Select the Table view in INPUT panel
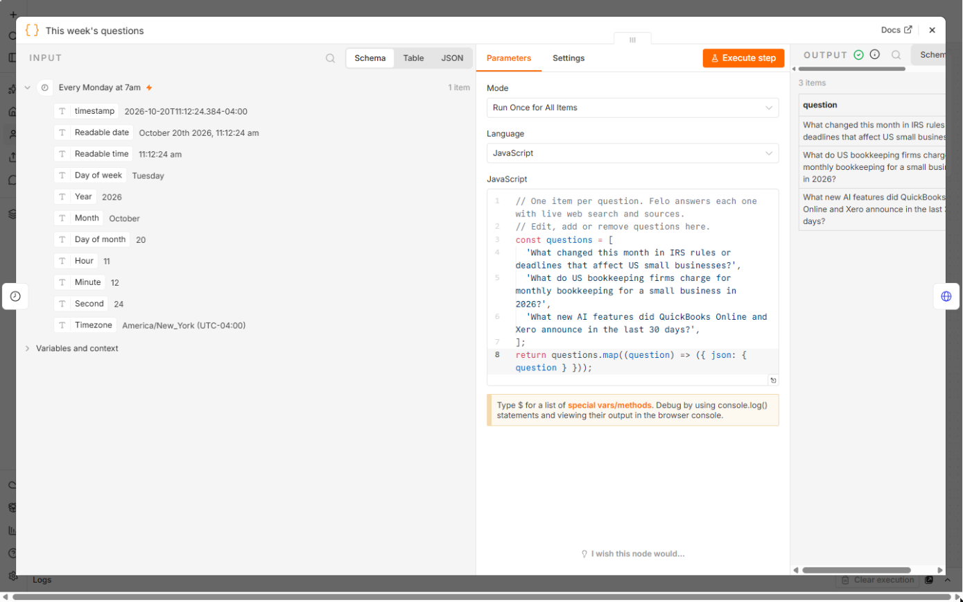Screen dimensions: 963x602 pos(413,58)
